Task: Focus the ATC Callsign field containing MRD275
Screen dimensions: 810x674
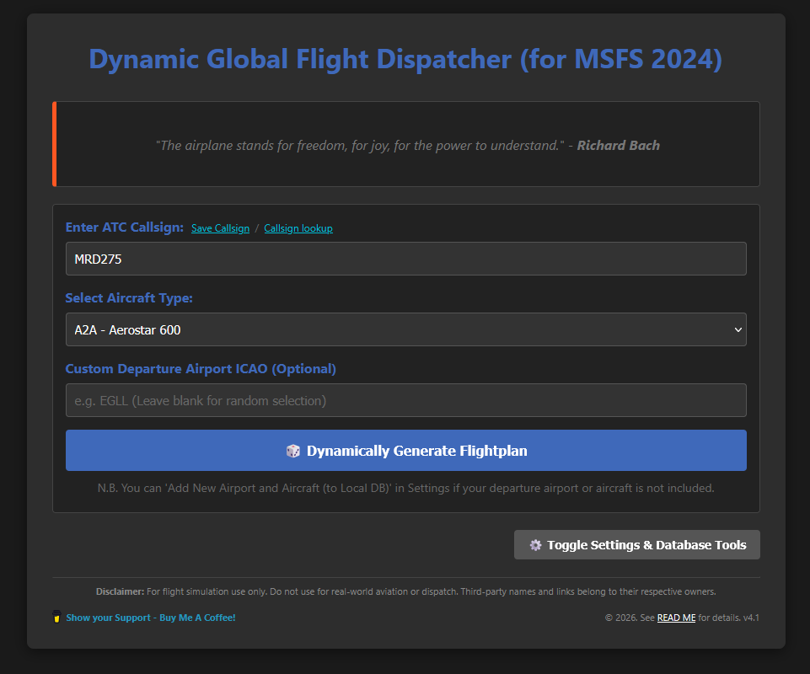Action: 406,259
